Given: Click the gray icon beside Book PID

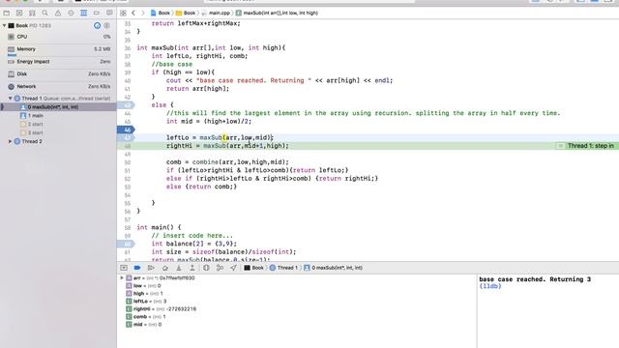Looking at the screenshot, I should [106, 25].
